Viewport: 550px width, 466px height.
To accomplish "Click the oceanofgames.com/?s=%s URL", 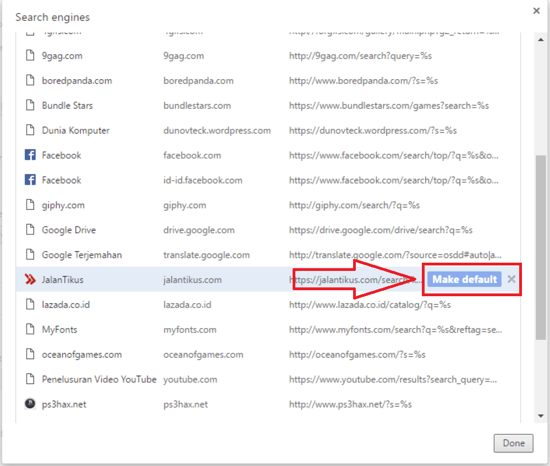I will tap(357, 354).
